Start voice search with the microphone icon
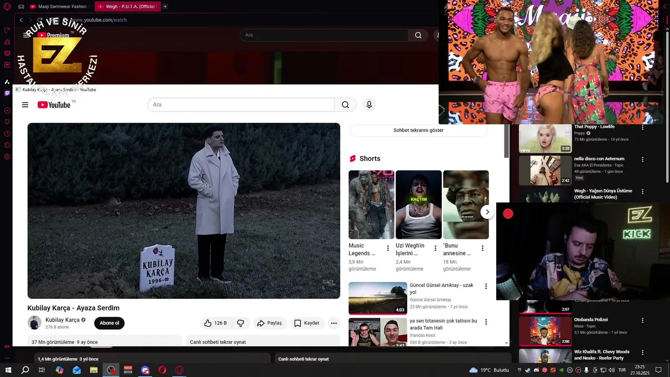670x377 pixels. point(369,105)
